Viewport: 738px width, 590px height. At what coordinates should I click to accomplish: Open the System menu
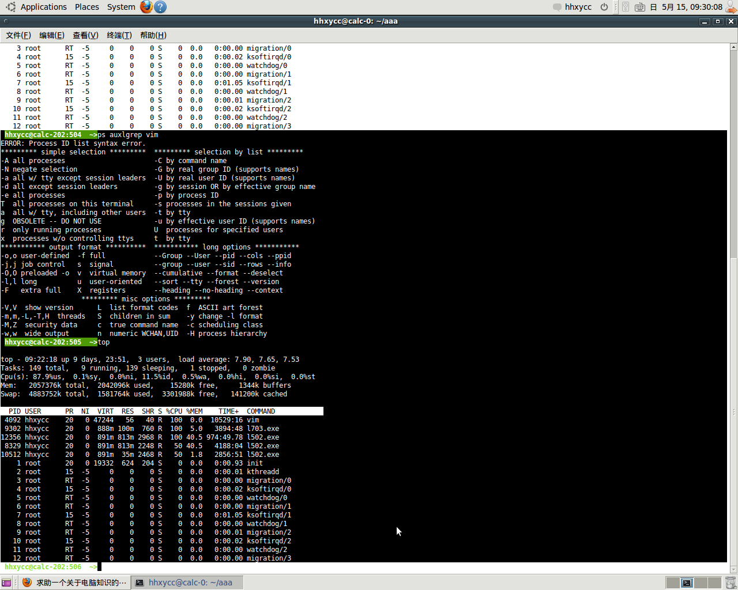[x=121, y=7]
